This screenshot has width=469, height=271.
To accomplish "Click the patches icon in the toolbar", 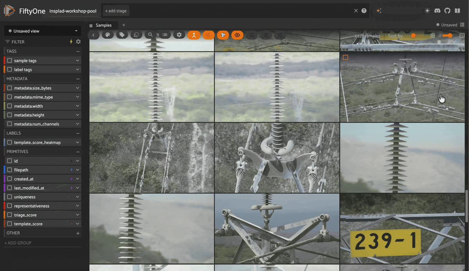I will 136,35.
